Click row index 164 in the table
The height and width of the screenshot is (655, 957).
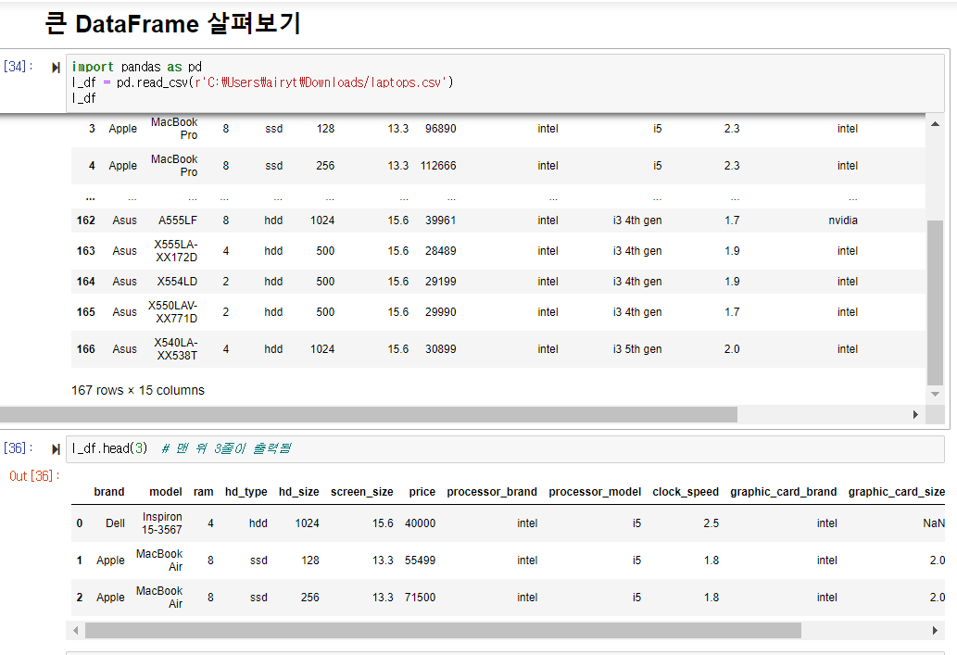point(86,282)
